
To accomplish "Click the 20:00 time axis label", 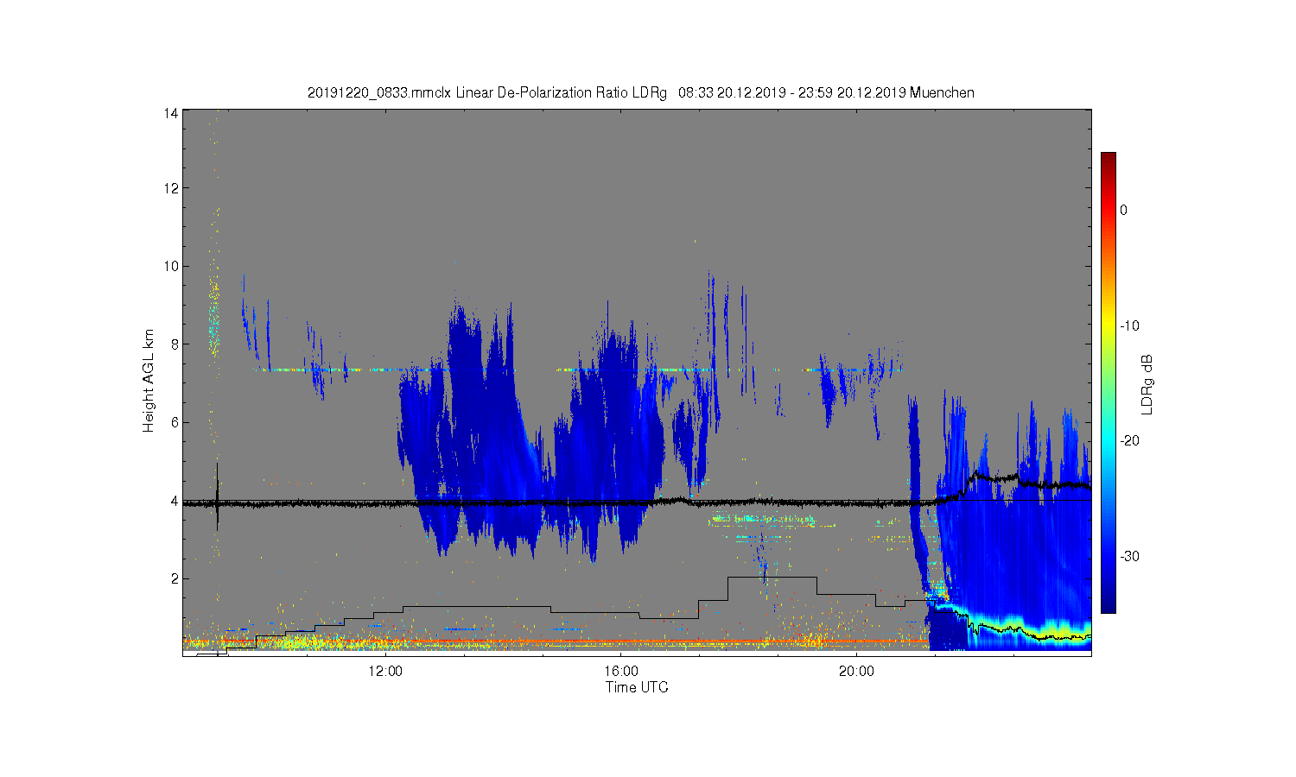I will (x=856, y=672).
